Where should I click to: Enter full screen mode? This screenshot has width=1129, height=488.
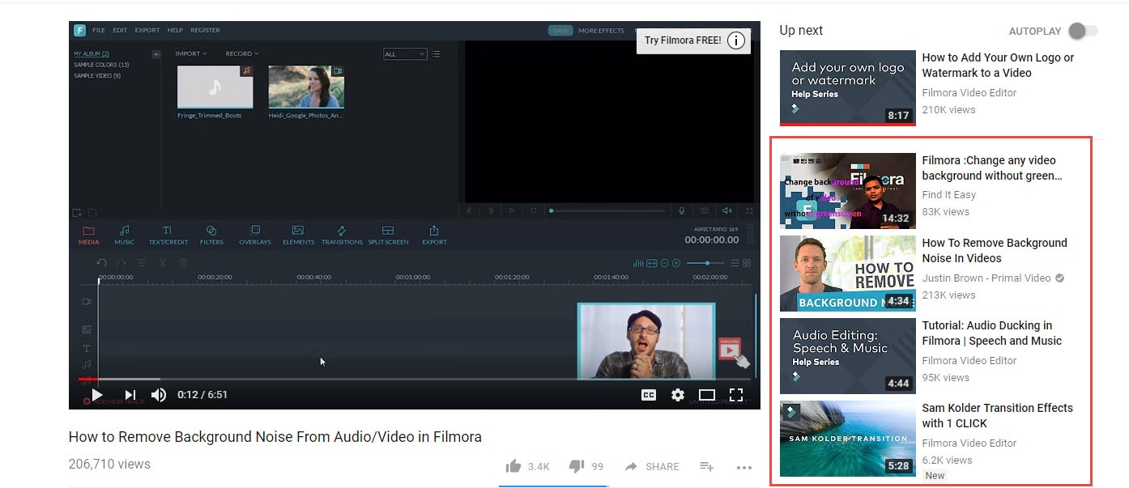(x=736, y=395)
